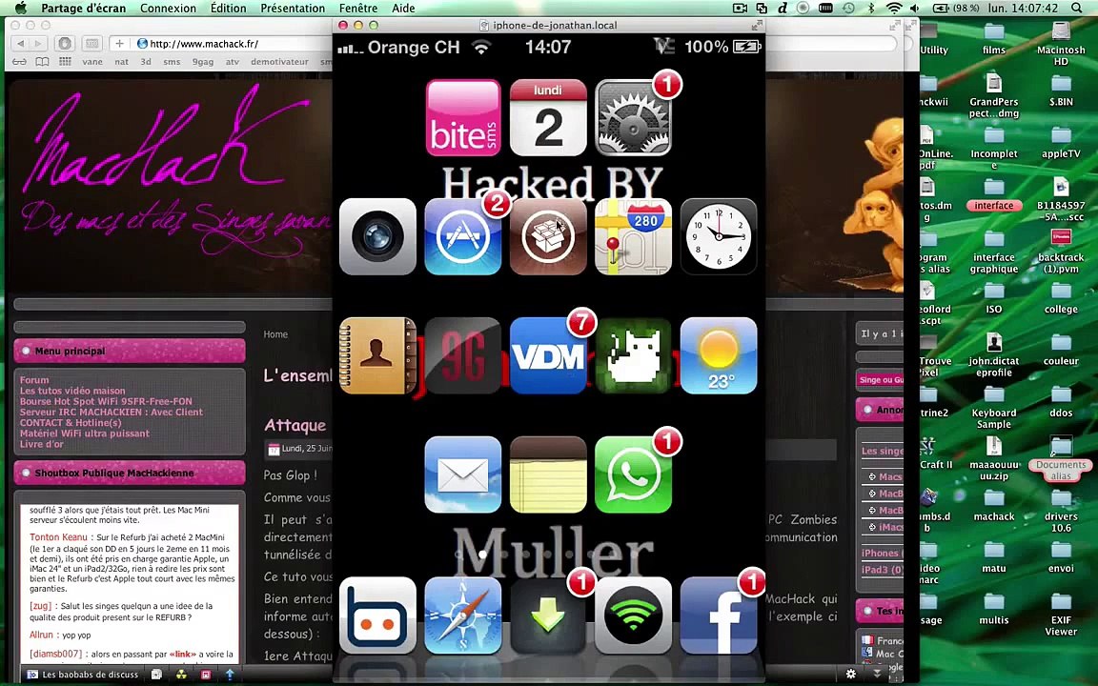Viewport: 1098px width, 686px height.
Task: Click the link word in diamsb007 shoutbox message
Action: pyautogui.click(x=182, y=654)
